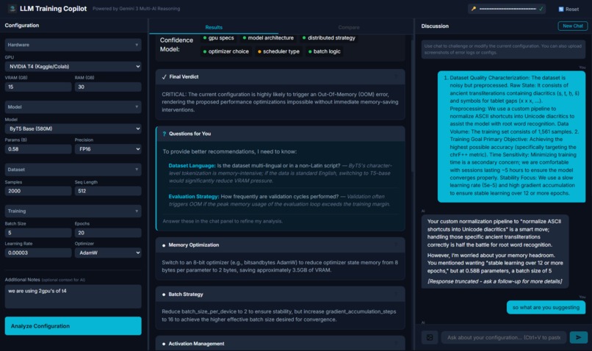592x351 pixels.
Task: Click the key icon in API key field
Action: (474, 9)
